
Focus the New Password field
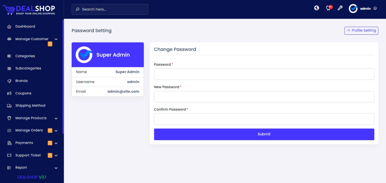264,97
